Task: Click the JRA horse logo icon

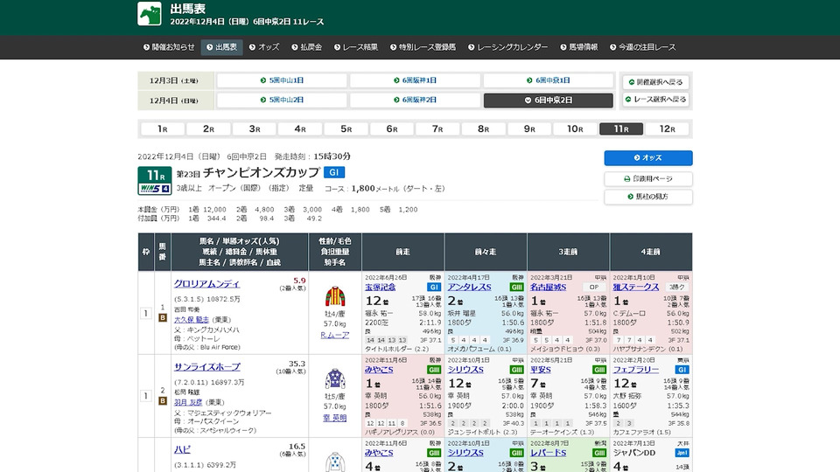Action: coord(150,13)
